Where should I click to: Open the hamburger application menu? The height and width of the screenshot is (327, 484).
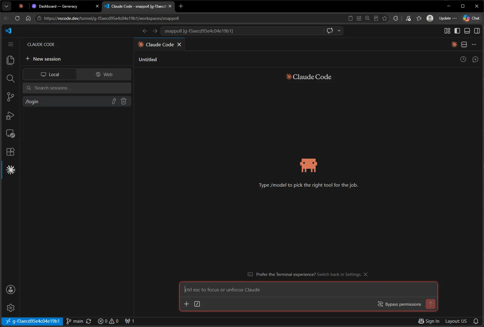tap(10, 44)
